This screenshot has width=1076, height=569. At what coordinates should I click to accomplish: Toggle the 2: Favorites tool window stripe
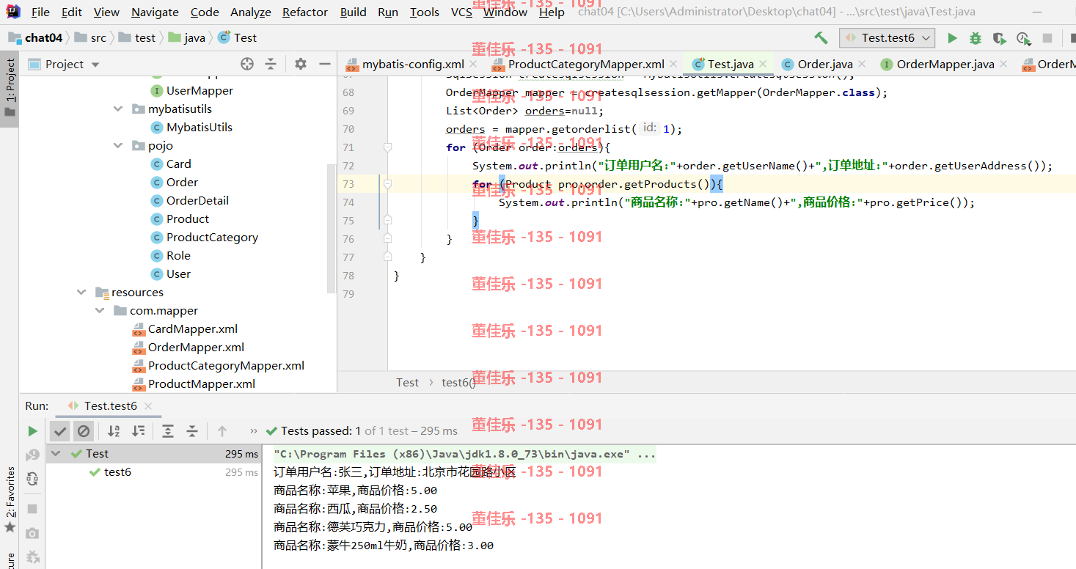pyautogui.click(x=10, y=500)
